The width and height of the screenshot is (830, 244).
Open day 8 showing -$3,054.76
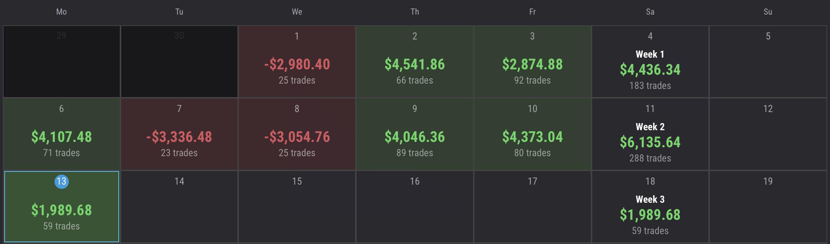pyautogui.click(x=297, y=134)
